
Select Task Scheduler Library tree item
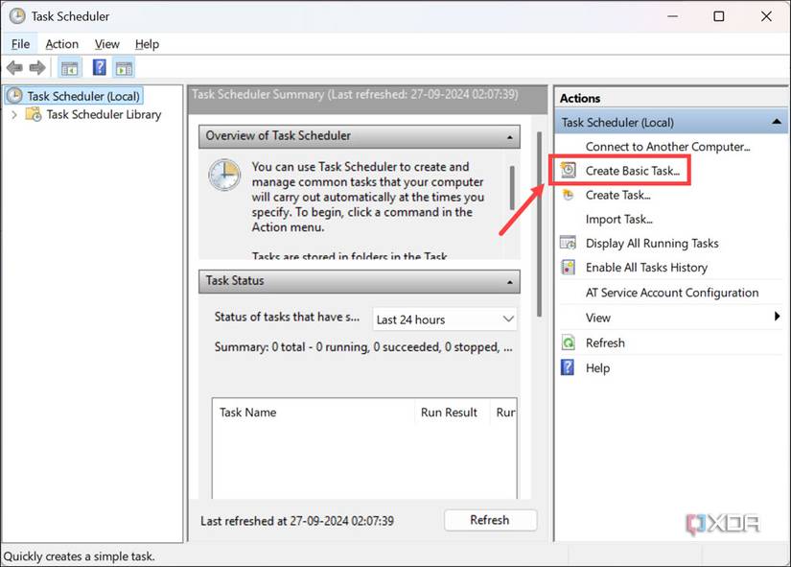point(104,114)
